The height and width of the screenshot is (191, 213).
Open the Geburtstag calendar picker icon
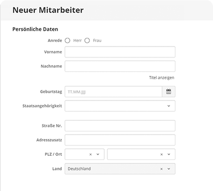pyautogui.click(x=169, y=92)
